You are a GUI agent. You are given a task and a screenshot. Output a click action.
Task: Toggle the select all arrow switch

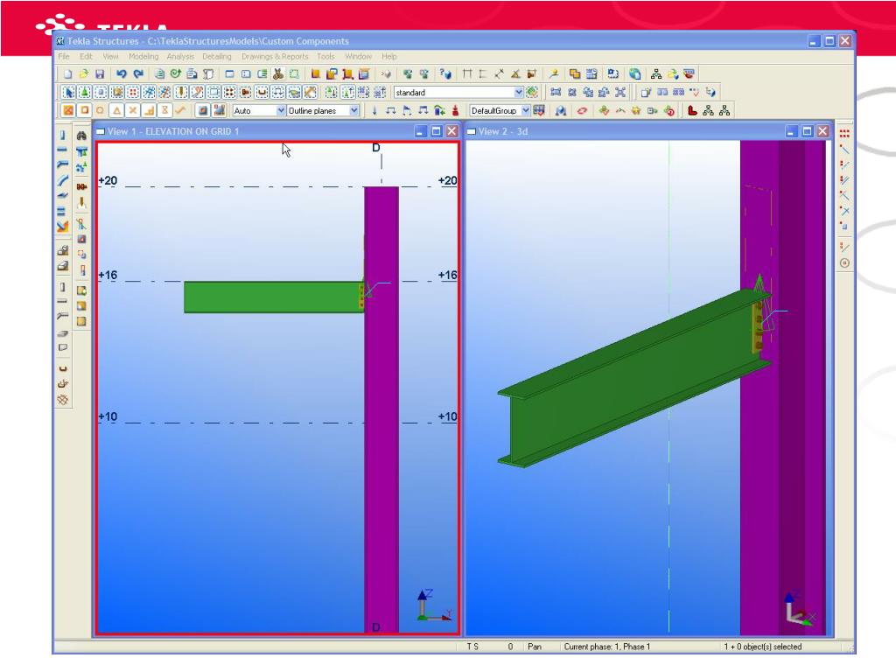[x=68, y=92]
